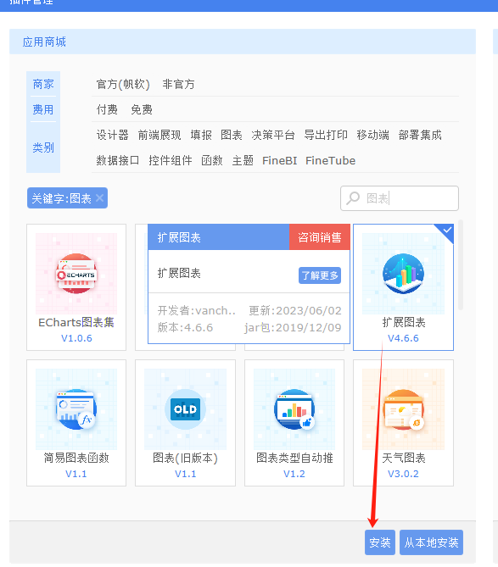This screenshot has width=498, height=567.
Task: Remove the 关键字:图表 filter tag
Action: point(99,197)
